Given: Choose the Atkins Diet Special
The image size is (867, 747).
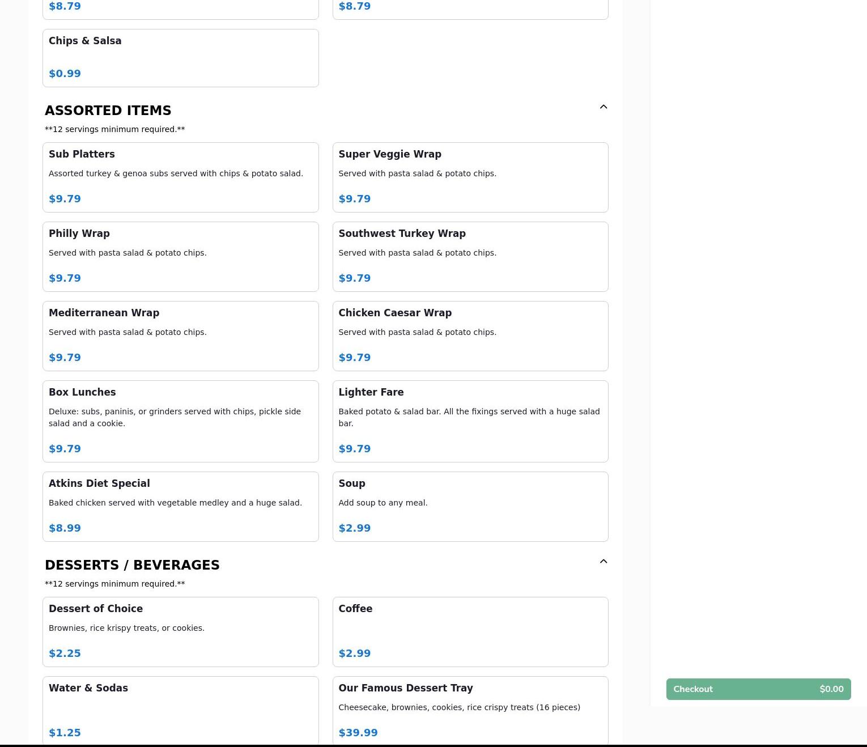Looking at the screenshot, I should pyautogui.click(x=180, y=506).
